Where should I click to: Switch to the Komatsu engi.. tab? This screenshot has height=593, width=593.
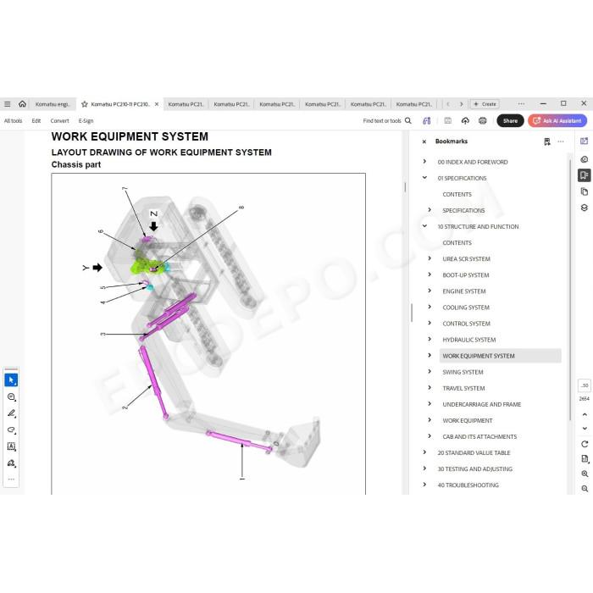(x=53, y=104)
